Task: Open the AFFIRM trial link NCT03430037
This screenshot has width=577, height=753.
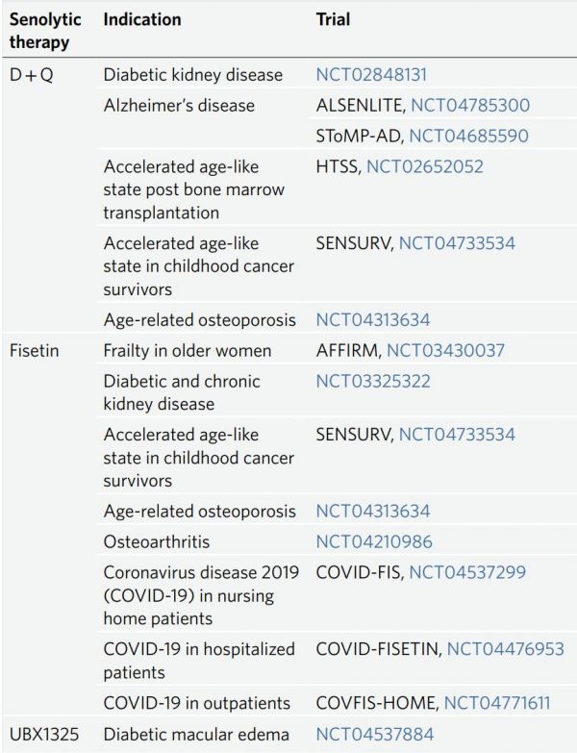Action: click(445, 351)
